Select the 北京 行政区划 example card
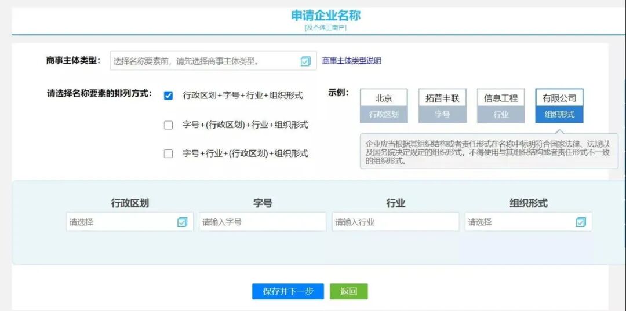The height and width of the screenshot is (311, 626). (384, 105)
